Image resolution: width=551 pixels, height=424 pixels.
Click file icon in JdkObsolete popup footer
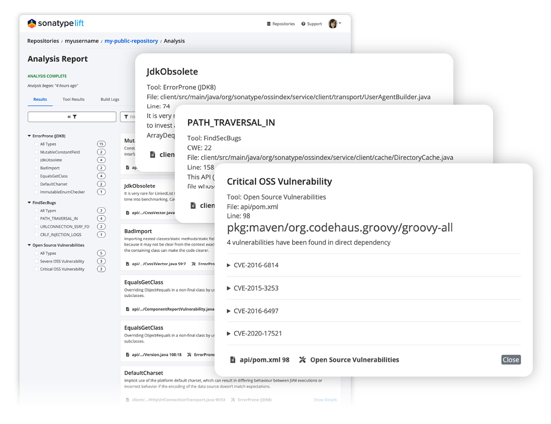[x=152, y=155]
